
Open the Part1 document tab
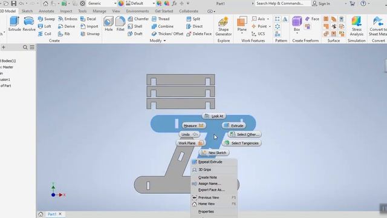pyautogui.click(x=52, y=214)
